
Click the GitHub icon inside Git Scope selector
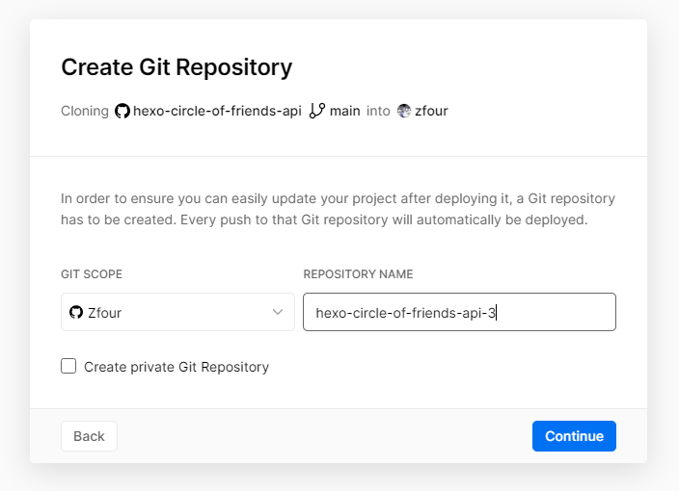pyautogui.click(x=76, y=312)
